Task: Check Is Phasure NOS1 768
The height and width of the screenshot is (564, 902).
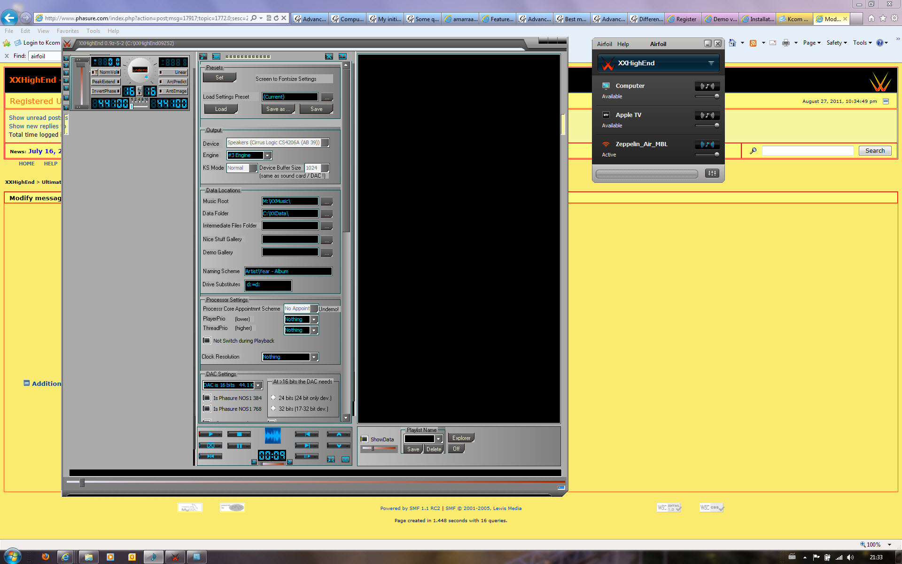Action: [207, 408]
